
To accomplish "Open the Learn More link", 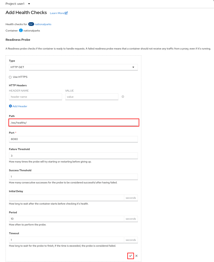I will 57,13.
